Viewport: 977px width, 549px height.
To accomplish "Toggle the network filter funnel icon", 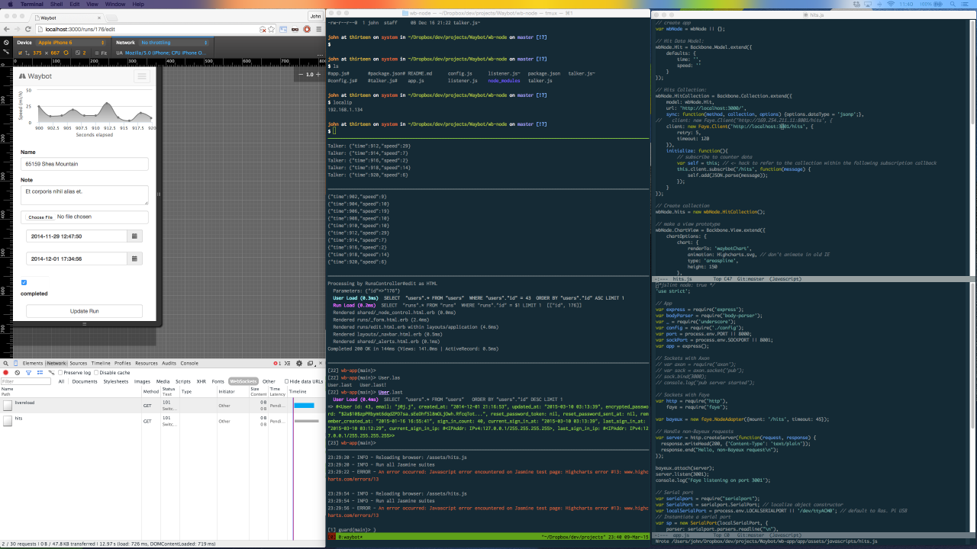I will point(28,372).
